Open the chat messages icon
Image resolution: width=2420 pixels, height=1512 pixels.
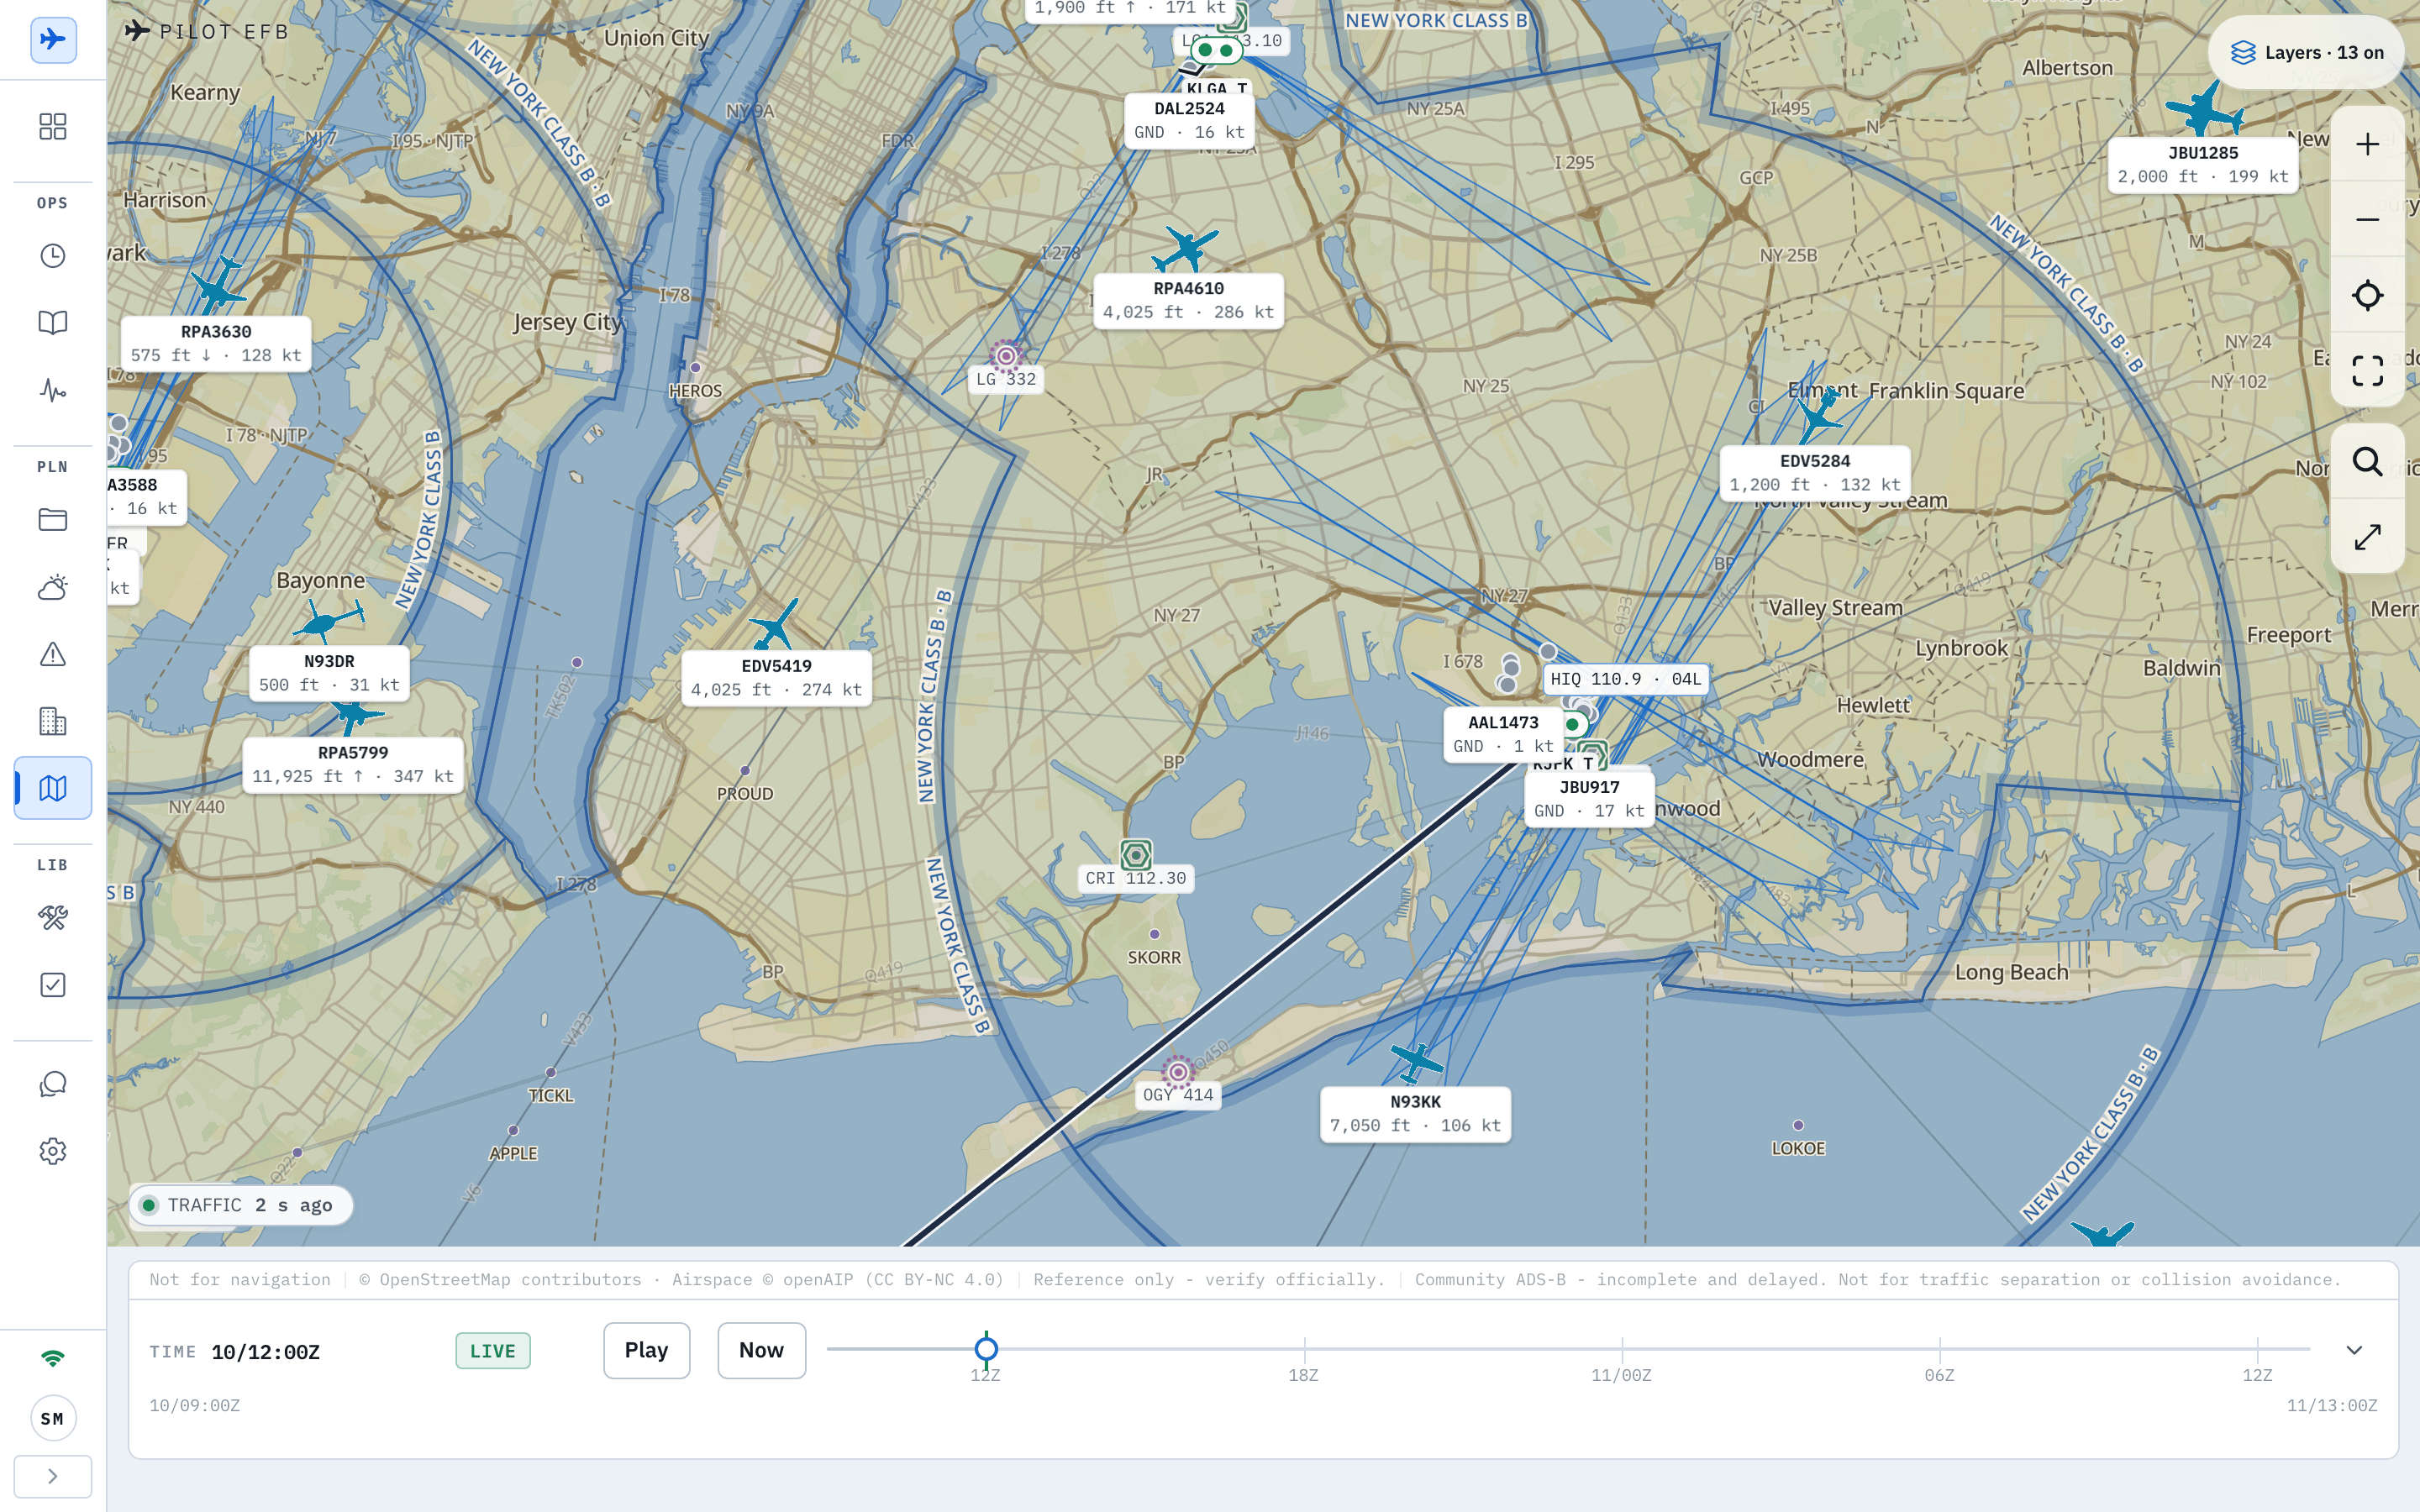(53, 1084)
